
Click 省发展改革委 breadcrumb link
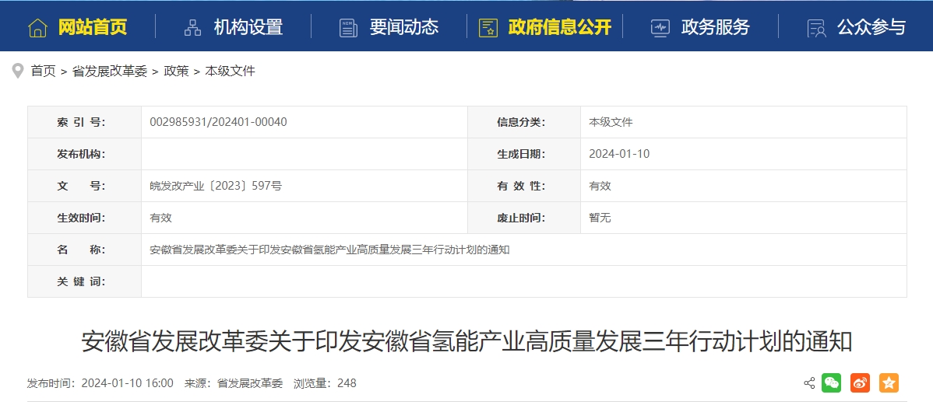(x=110, y=71)
